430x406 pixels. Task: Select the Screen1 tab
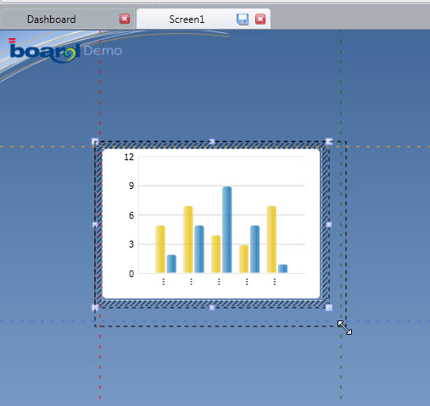coord(187,19)
